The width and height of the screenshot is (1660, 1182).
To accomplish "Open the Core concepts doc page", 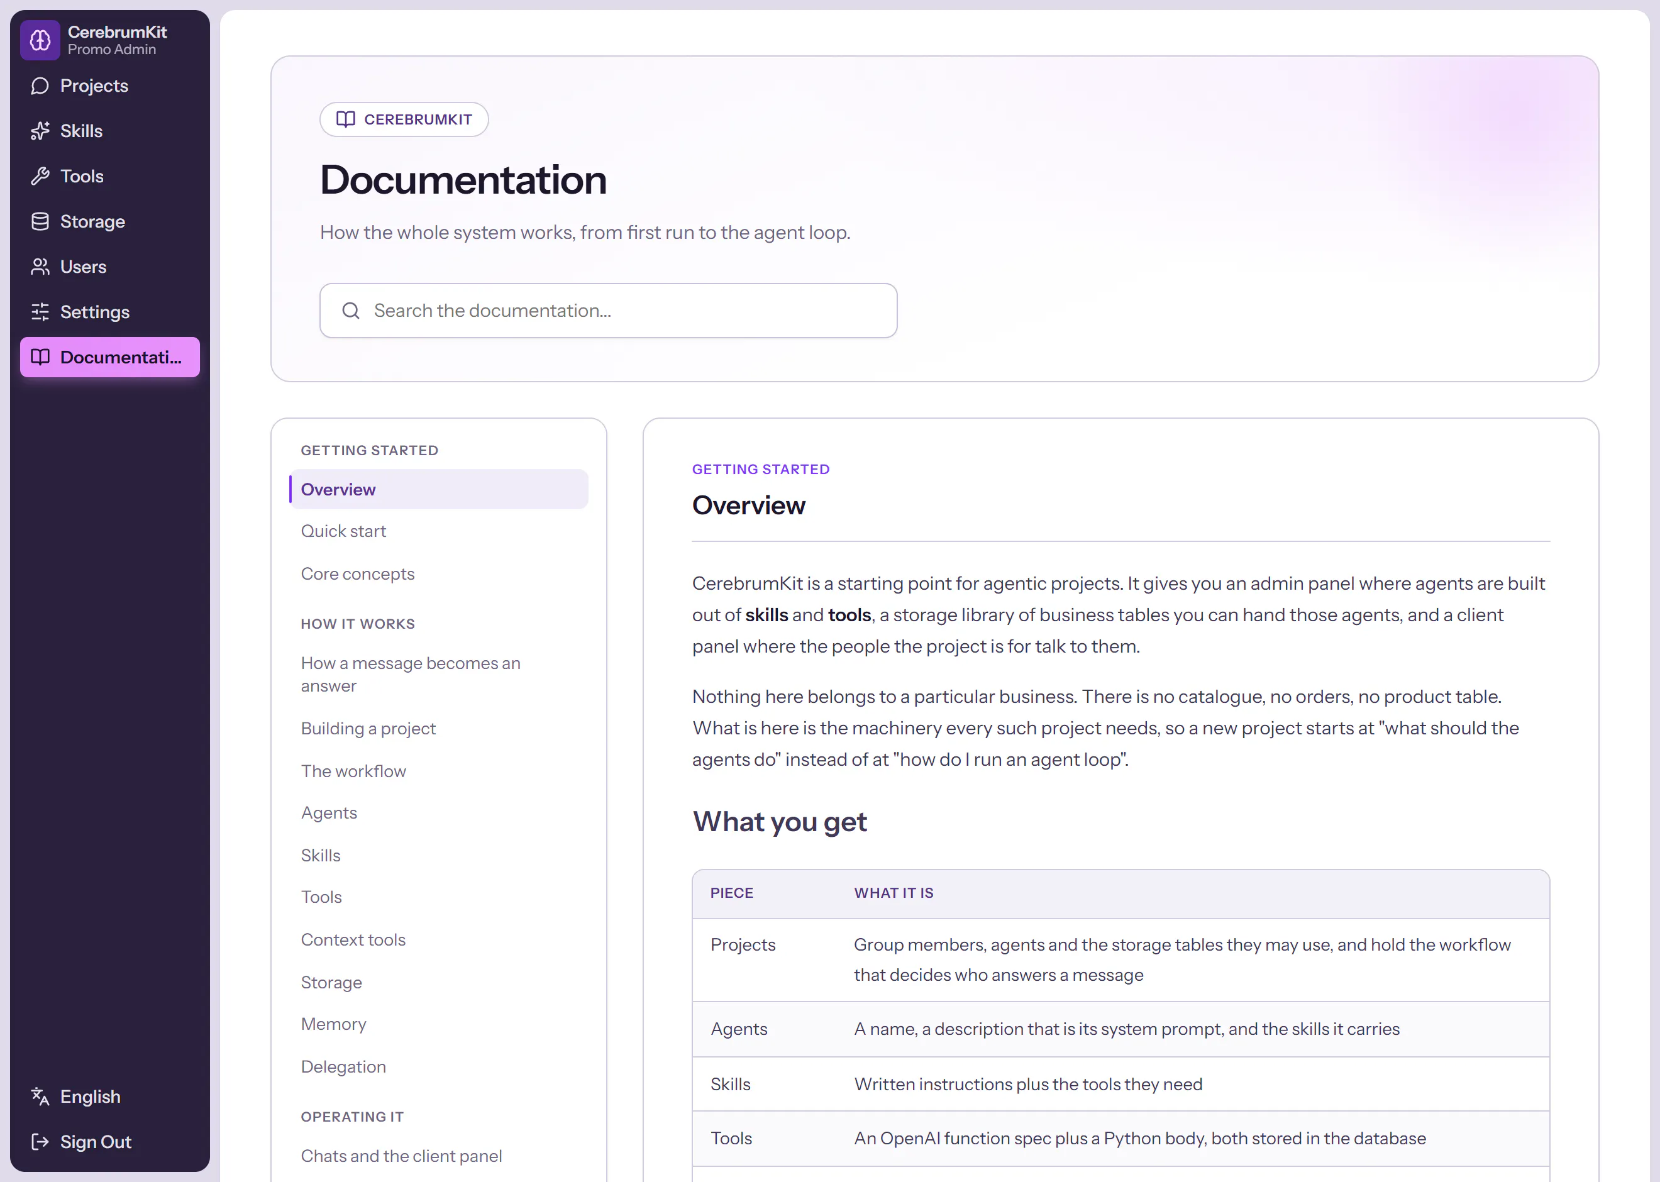I will pyautogui.click(x=439, y=573).
